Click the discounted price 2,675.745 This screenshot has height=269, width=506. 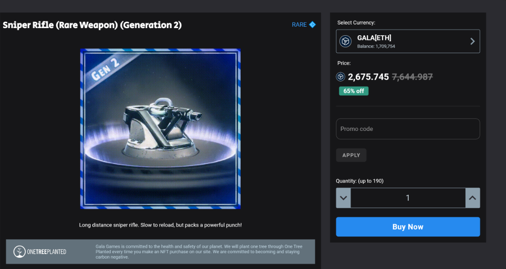pos(368,77)
